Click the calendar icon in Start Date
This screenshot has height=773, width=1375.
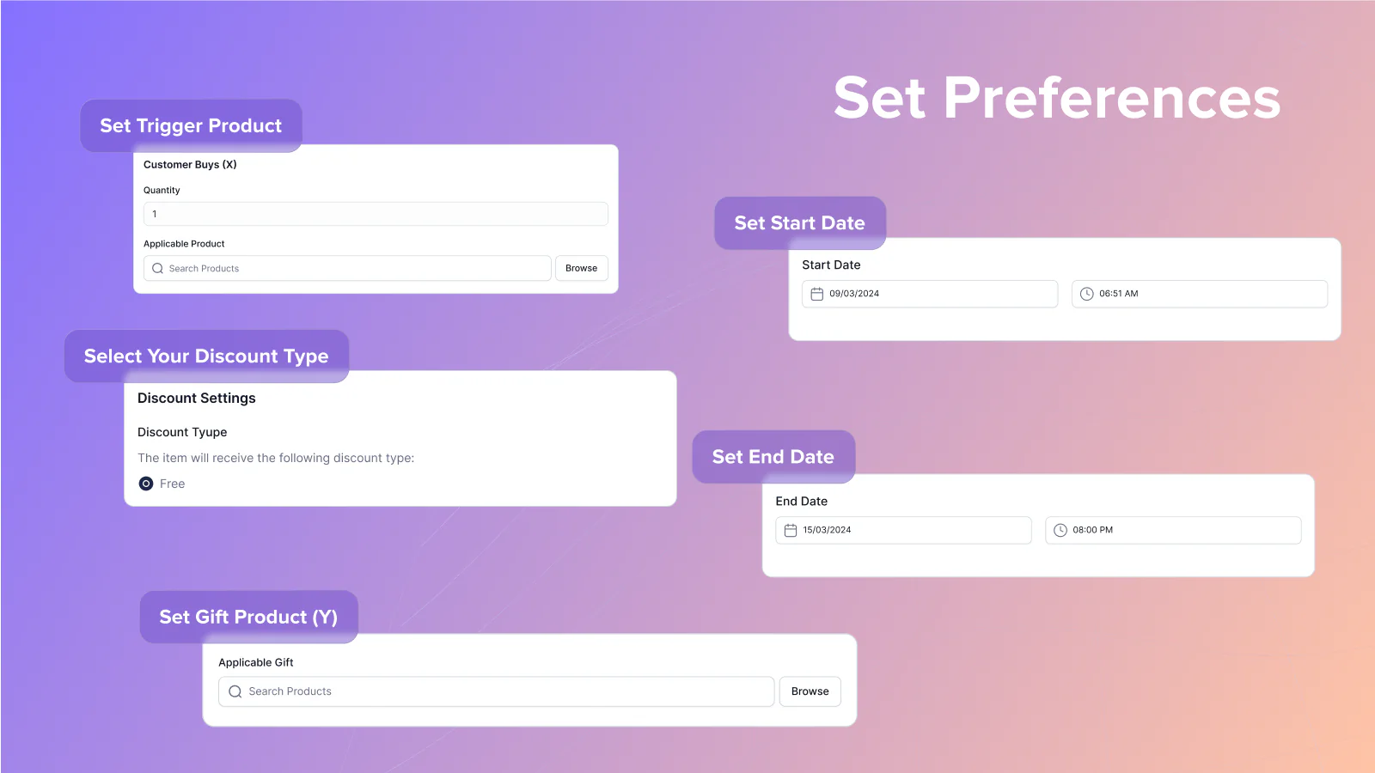(x=817, y=294)
